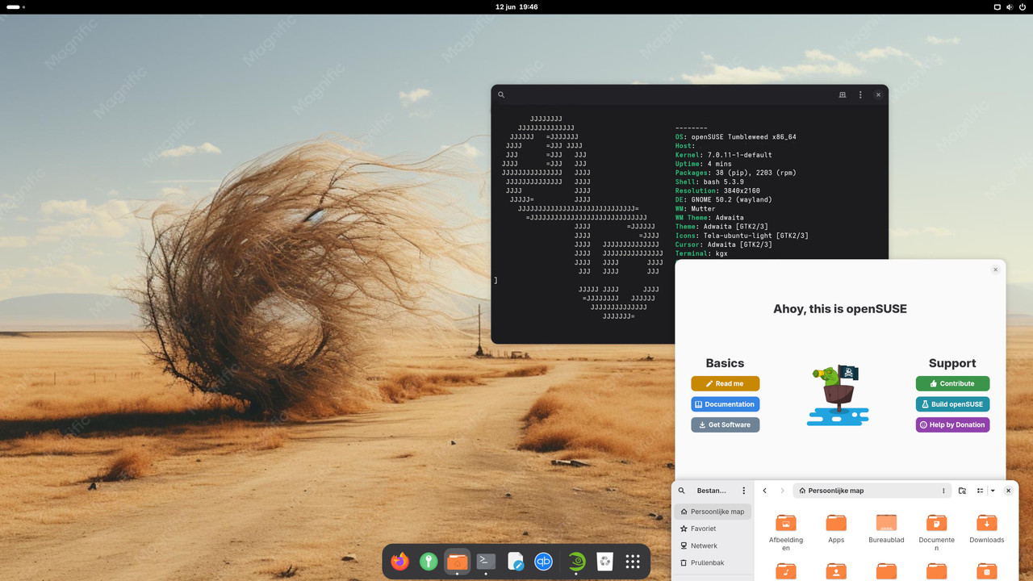Viewport: 1033px width, 581px height.
Task: Click the 'Support' heading in welcome window
Action: [952, 363]
